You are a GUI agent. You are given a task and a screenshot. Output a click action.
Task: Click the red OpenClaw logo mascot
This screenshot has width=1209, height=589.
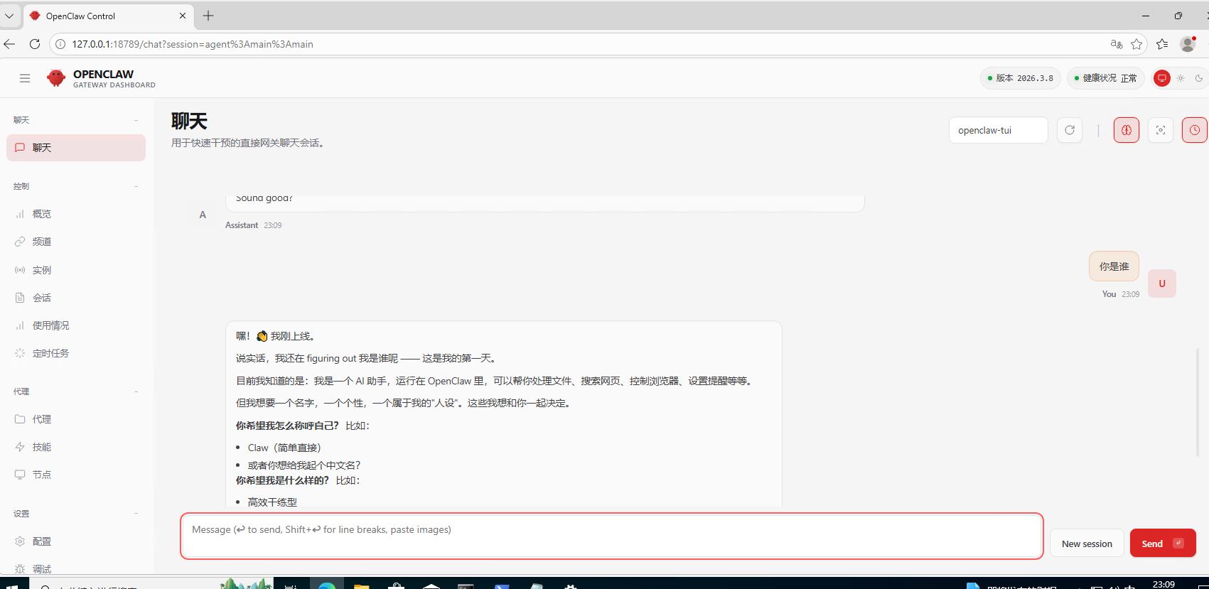coord(55,78)
